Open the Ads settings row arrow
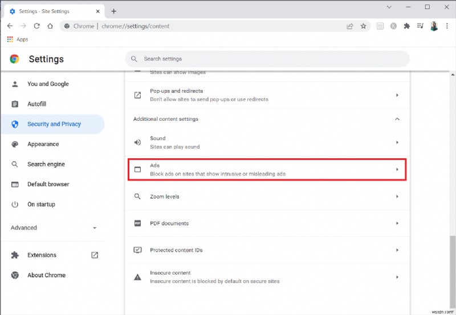This screenshot has height=315, width=456. pos(397,169)
